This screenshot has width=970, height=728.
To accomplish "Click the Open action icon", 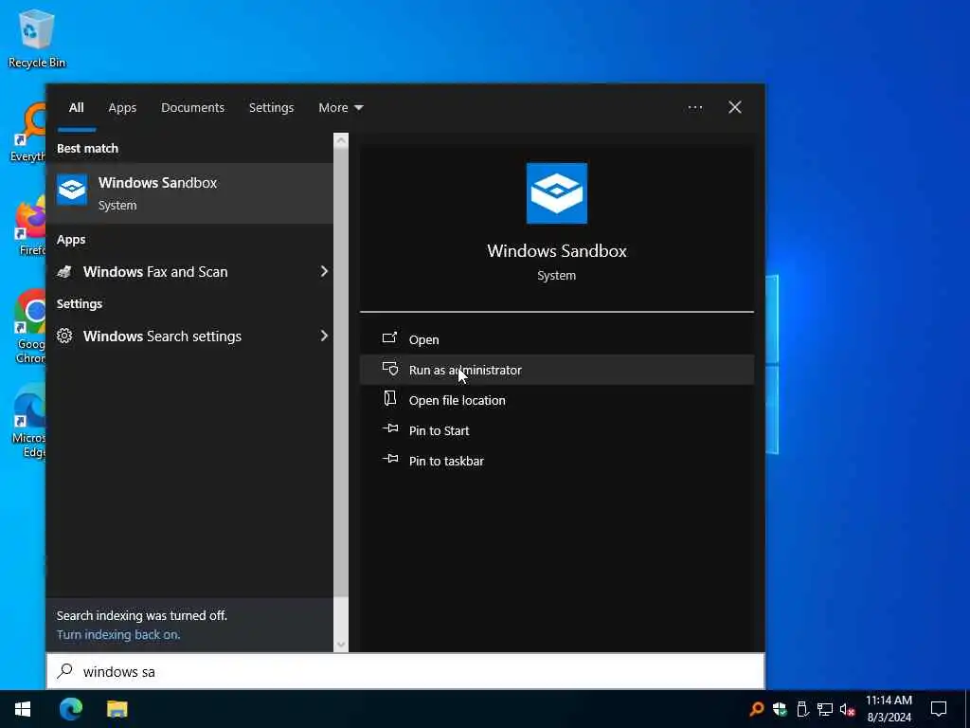I will click(x=389, y=338).
